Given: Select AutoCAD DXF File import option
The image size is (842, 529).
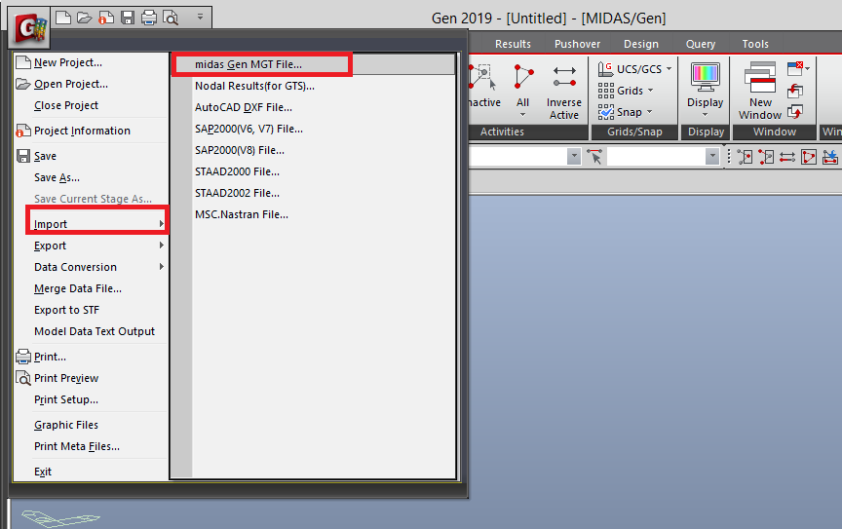Looking at the screenshot, I should pyautogui.click(x=314, y=107).
